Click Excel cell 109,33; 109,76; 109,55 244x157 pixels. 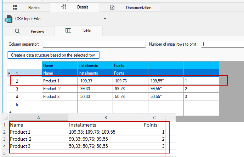106,132
